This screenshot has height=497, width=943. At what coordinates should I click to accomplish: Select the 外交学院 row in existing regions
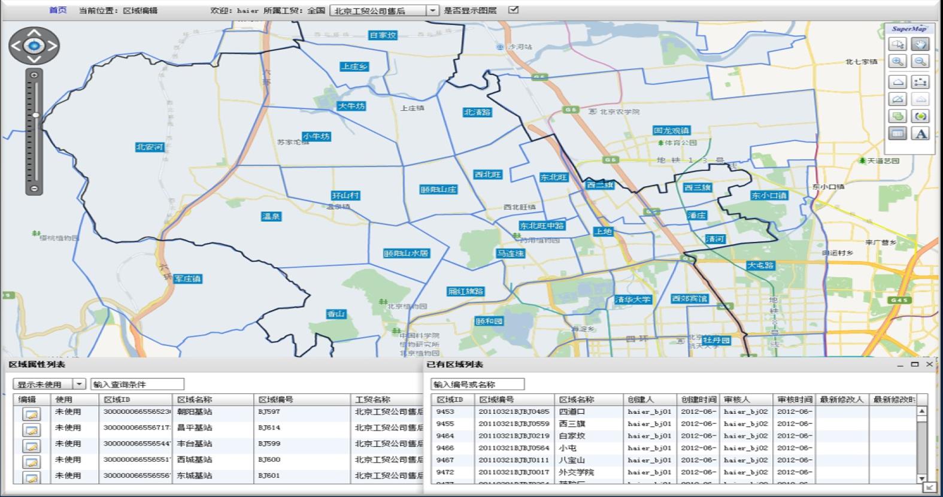click(674, 472)
